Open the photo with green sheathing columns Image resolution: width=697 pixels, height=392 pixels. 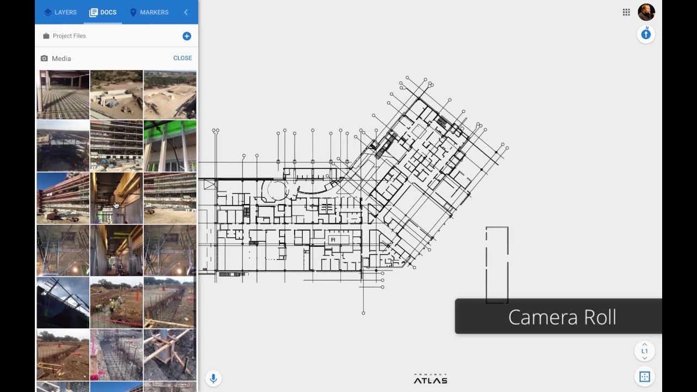pos(170,146)
